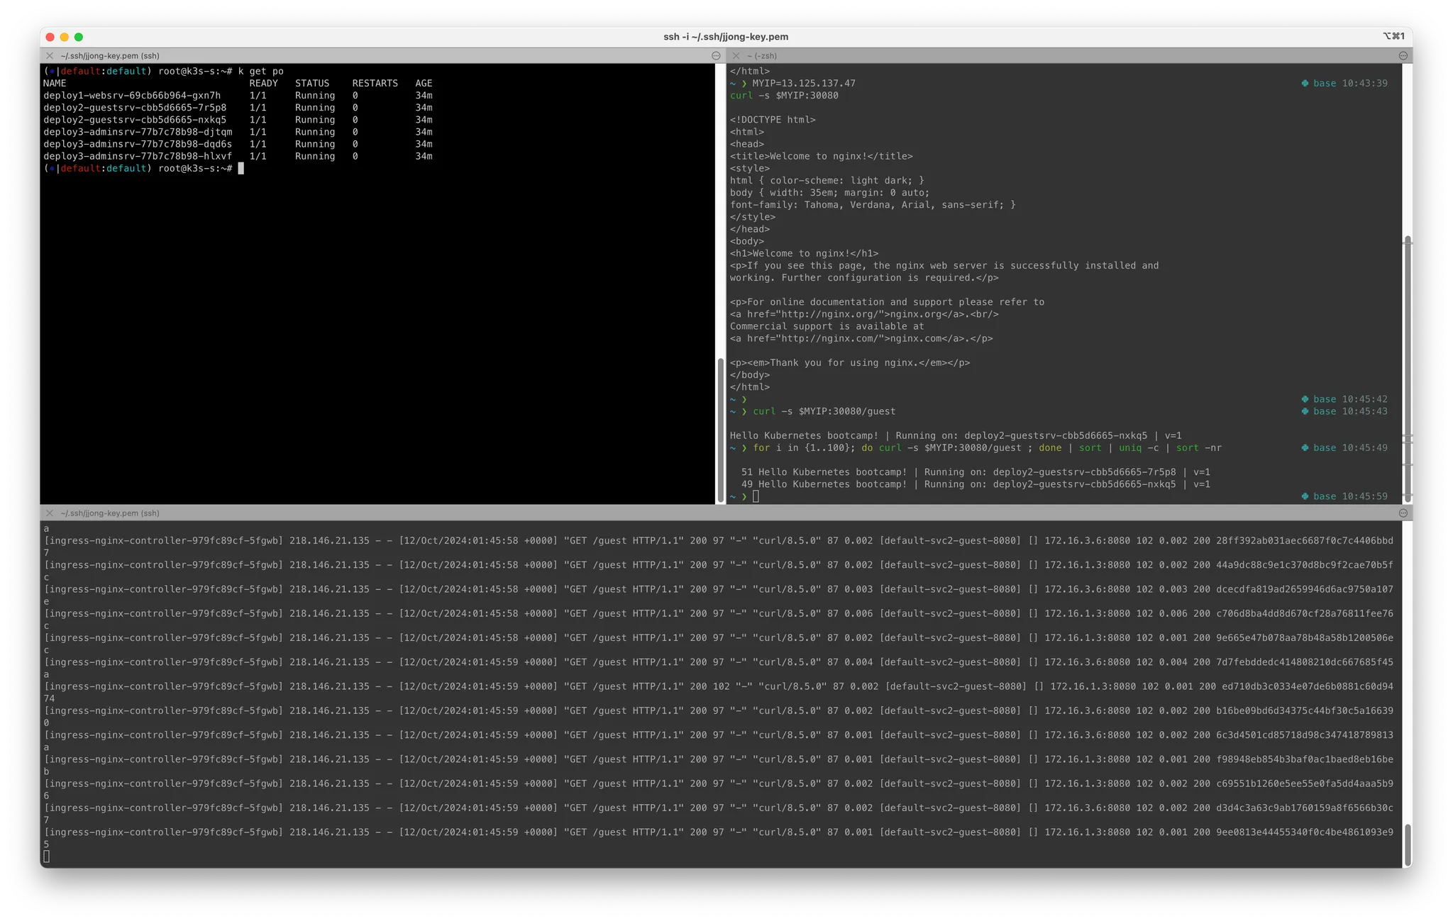Image resolution: width=1453 pixels, height=921 pixels.
Task: Click the NAME column header
Action: tap(55, 83)
